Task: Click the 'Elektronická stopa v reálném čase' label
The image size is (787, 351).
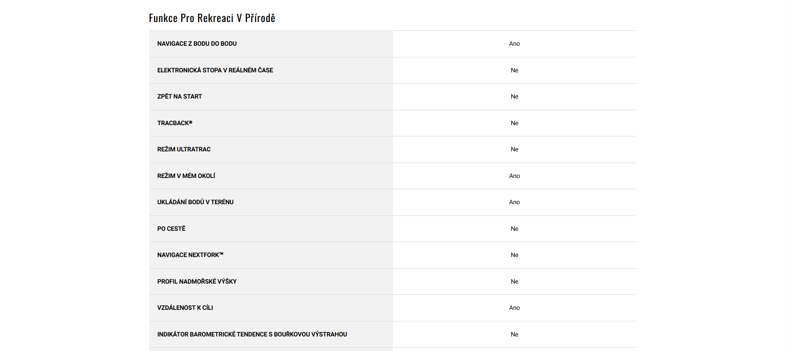Action: (215, 70)
